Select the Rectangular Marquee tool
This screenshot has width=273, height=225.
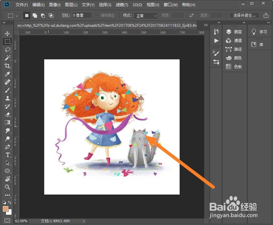coord(7,42)
